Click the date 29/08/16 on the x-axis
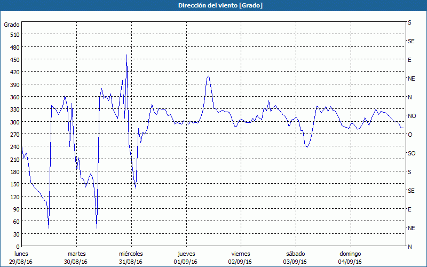Screen dimensions: 427x267 tap(21, 262)
